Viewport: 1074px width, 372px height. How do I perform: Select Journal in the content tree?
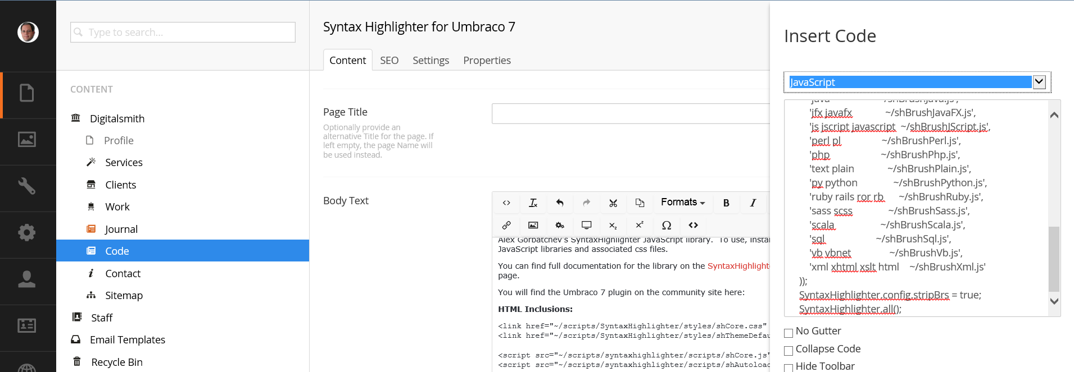(121, 229)
